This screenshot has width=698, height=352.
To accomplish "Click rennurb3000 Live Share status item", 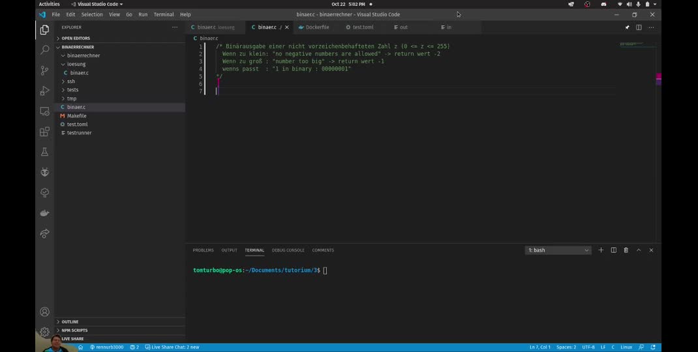I will pos(106,347).
